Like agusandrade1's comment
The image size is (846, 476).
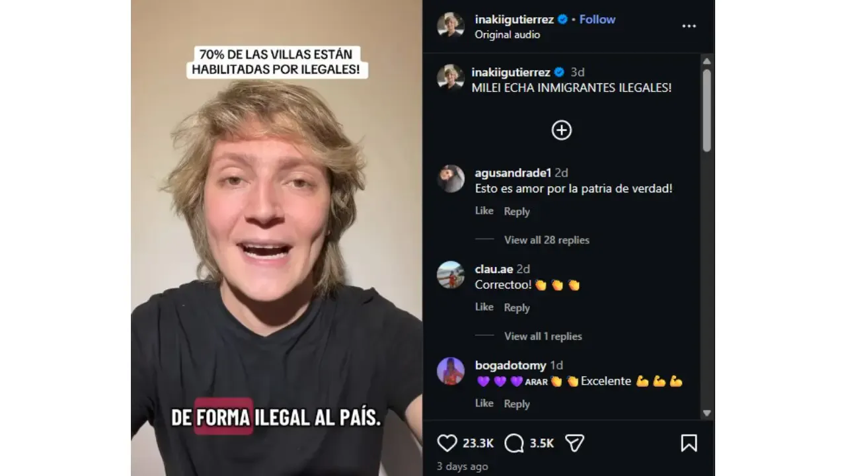484,211
